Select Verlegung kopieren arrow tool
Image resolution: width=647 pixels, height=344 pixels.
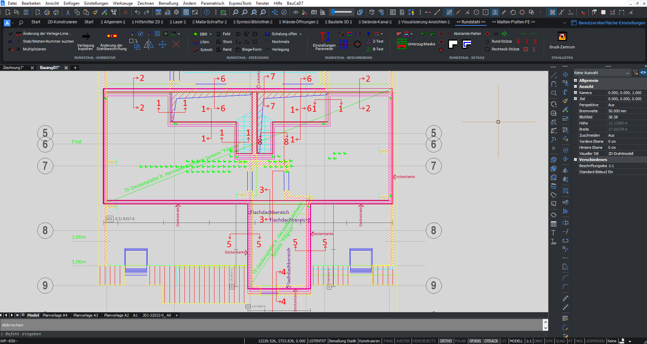86,37
